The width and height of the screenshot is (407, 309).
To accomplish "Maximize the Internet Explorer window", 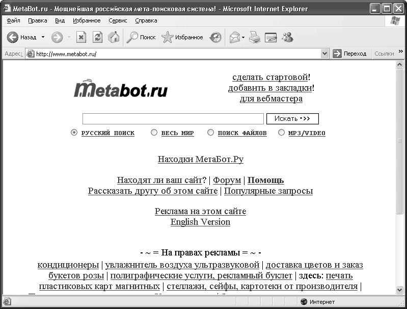I will (387, 9).
